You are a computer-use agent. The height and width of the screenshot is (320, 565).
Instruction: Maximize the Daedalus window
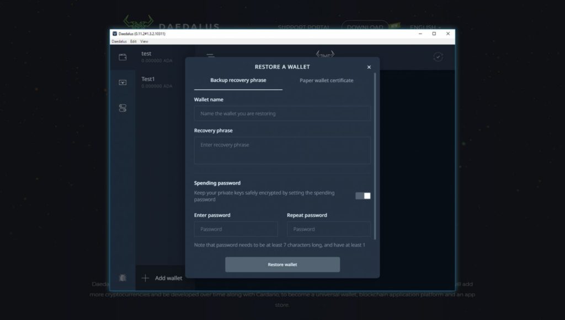(434, 34)
